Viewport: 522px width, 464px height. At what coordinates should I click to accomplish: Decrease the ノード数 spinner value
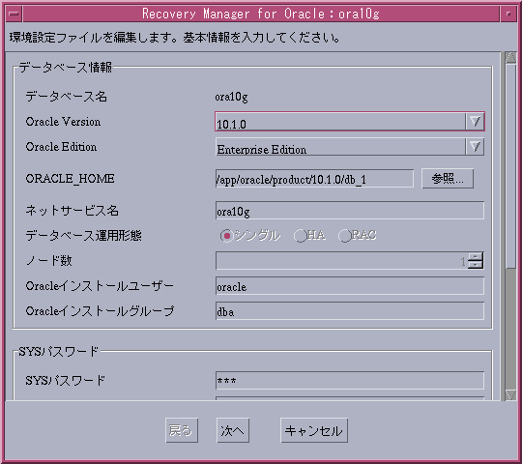(476, 265)
